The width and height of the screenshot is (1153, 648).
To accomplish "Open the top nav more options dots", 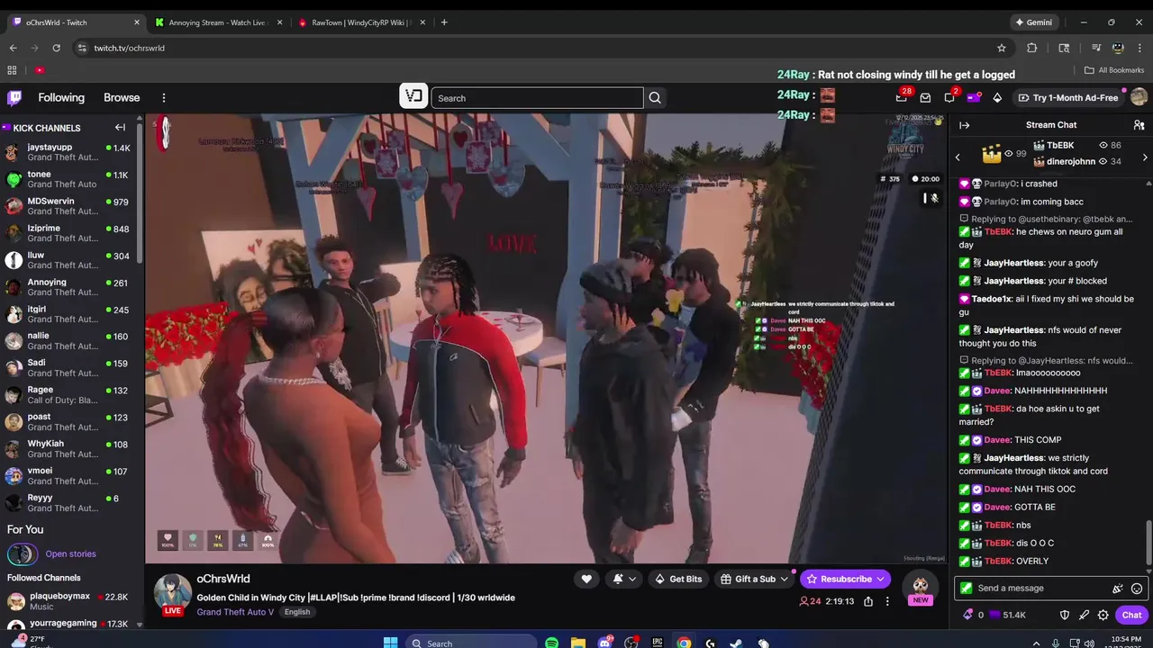I will pos(163,97).
